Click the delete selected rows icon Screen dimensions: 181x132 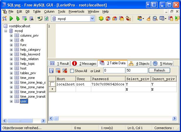point(58,71)
